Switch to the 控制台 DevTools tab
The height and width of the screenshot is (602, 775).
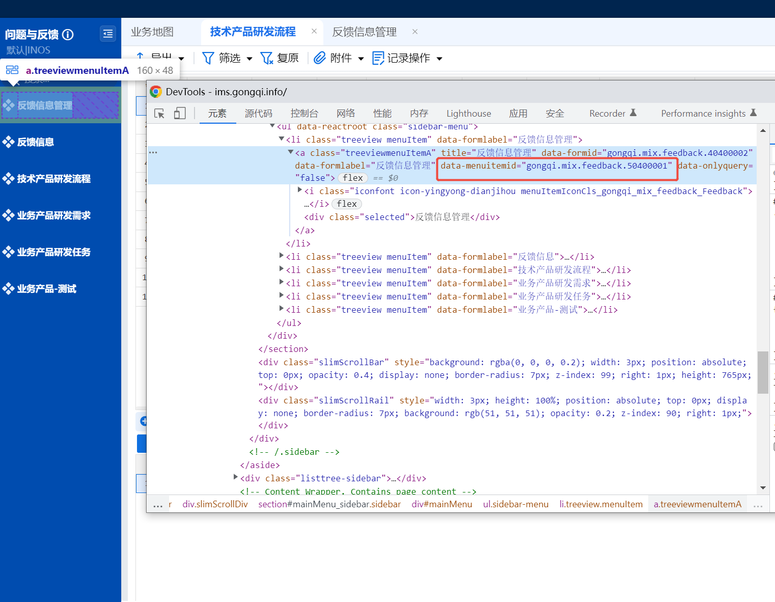click(304, 114)
